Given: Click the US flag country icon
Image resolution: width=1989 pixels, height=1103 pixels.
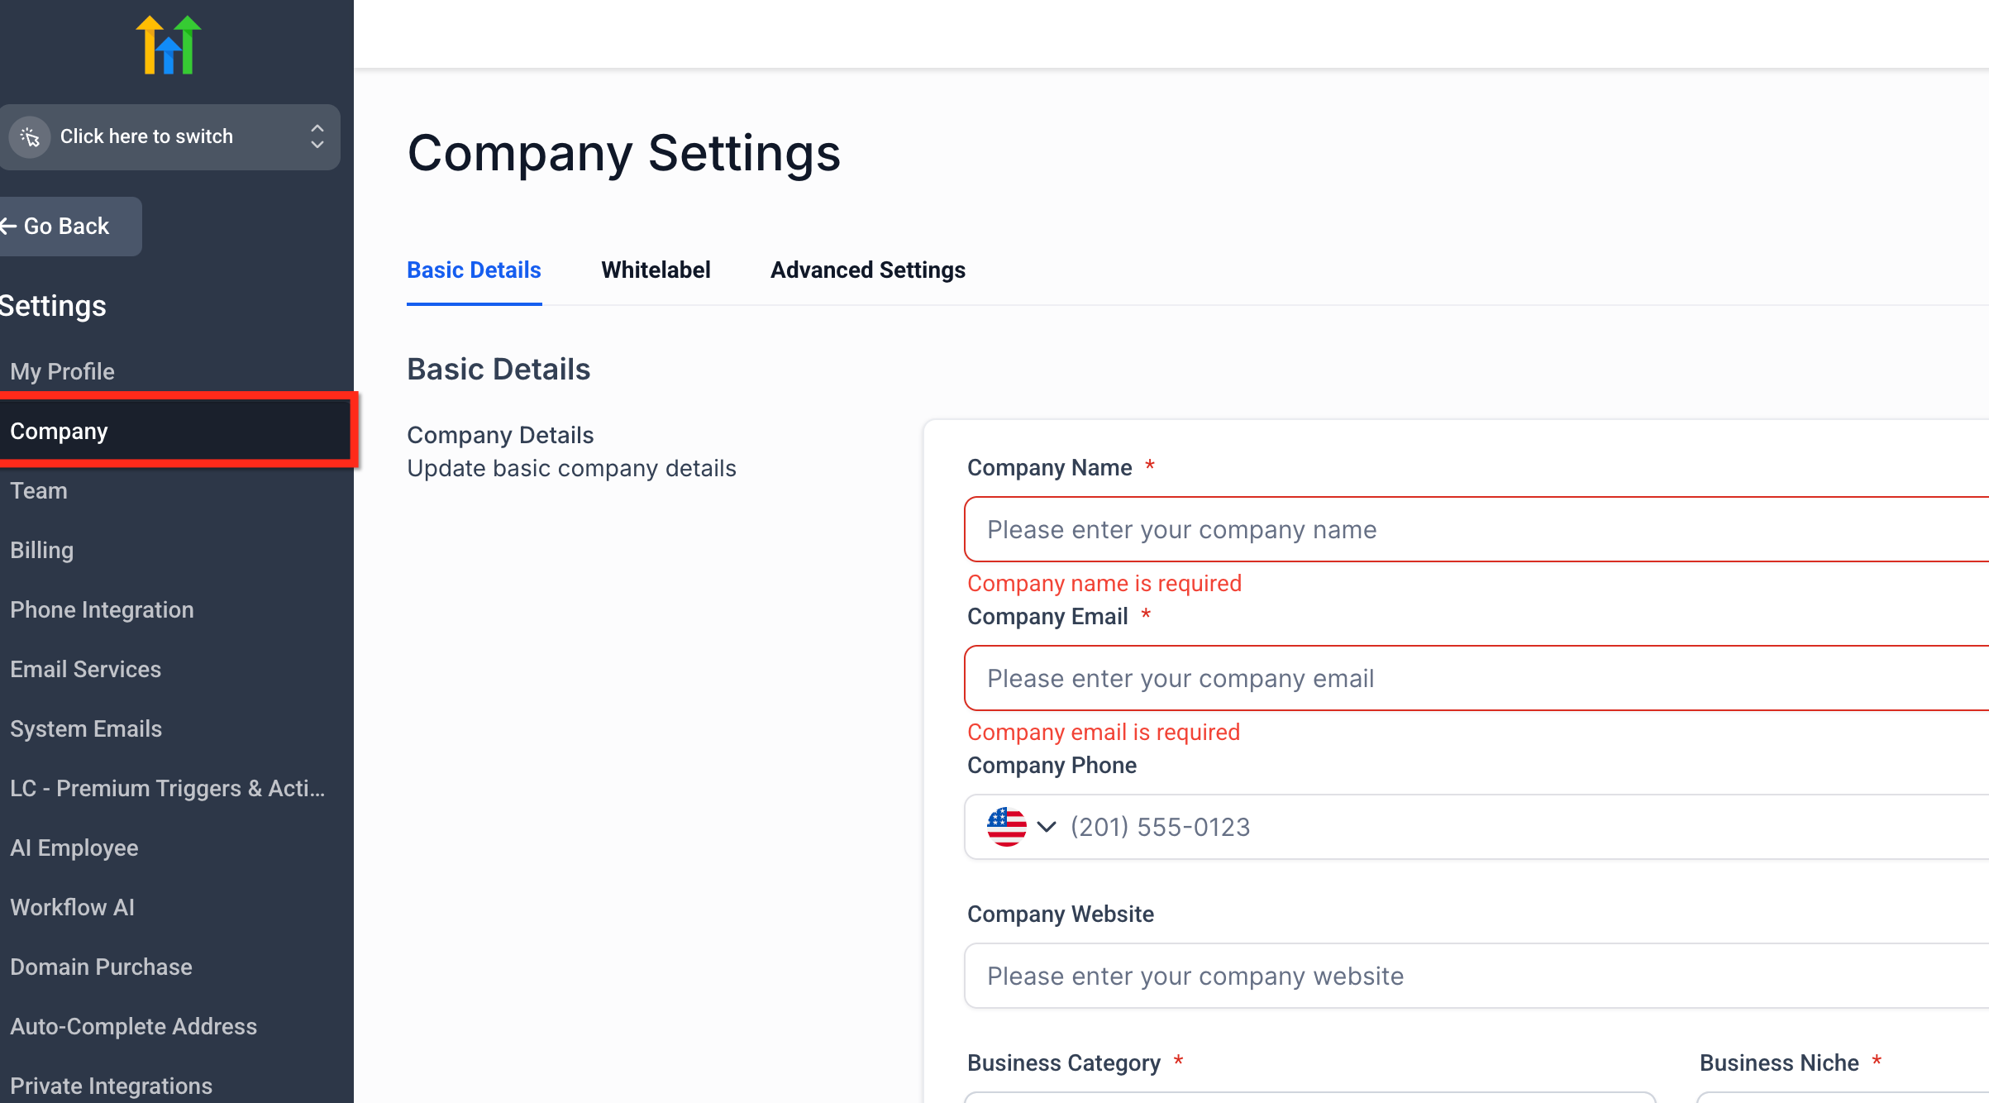Looking at the screenshot, I should coord(1006,827).
